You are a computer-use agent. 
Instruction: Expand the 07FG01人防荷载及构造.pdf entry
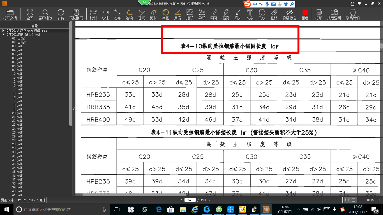(x=3, y=31)
